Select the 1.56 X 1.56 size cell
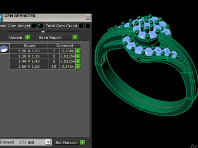 (x=28, y=51)
